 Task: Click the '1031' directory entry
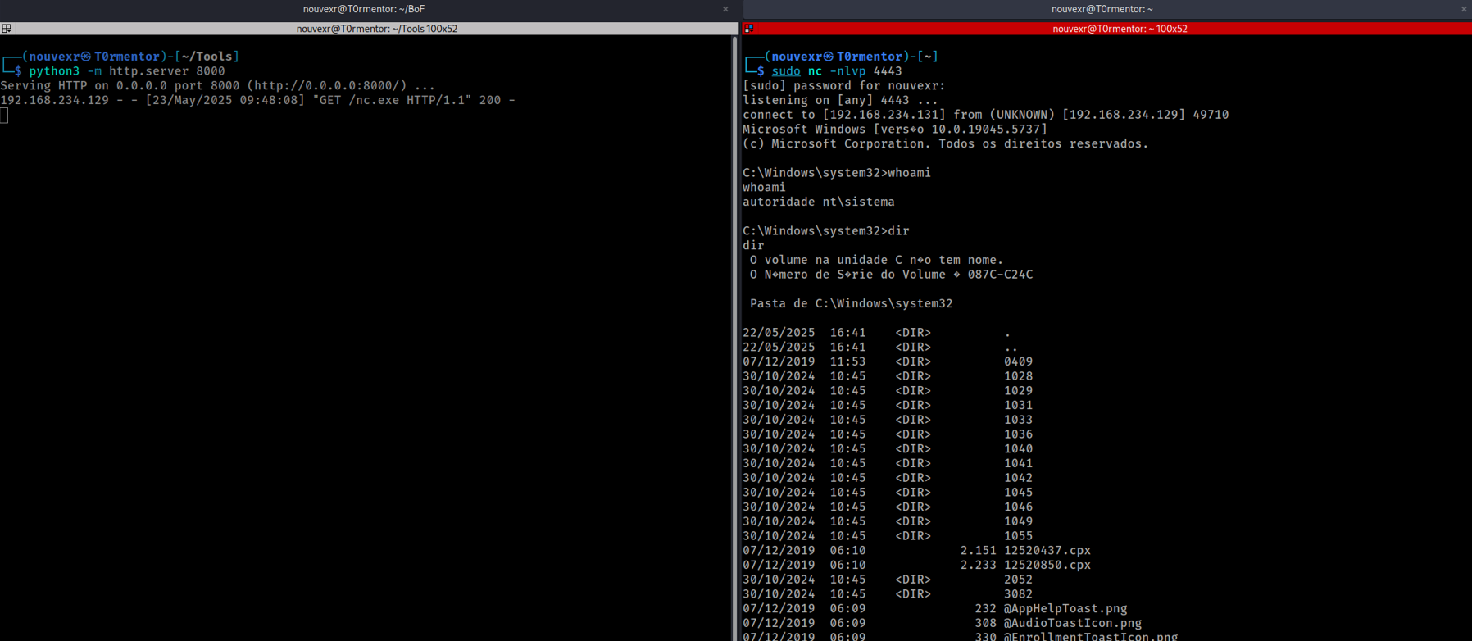point(1019,405)
